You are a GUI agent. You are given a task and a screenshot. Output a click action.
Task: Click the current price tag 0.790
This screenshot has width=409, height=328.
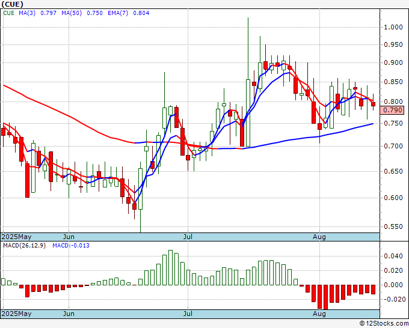[392, 110]
